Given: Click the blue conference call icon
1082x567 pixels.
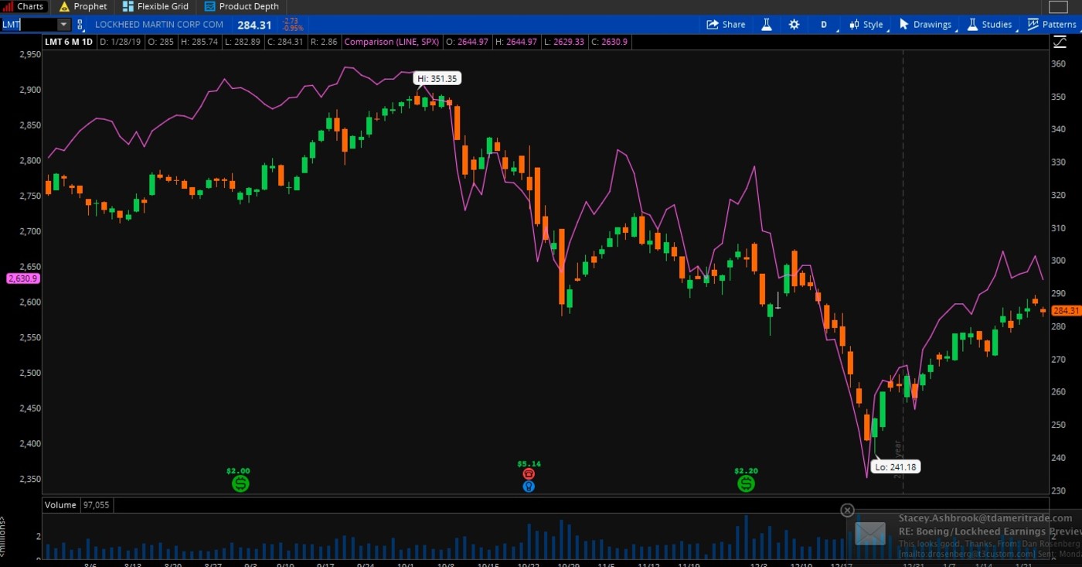Looking at the screenshot, I should coord(529,487).
